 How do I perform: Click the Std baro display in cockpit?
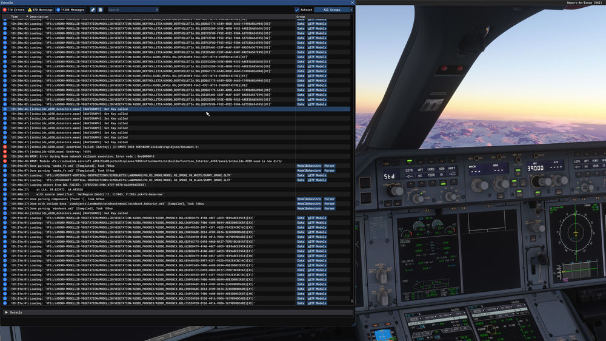click(x=389, y=176)
